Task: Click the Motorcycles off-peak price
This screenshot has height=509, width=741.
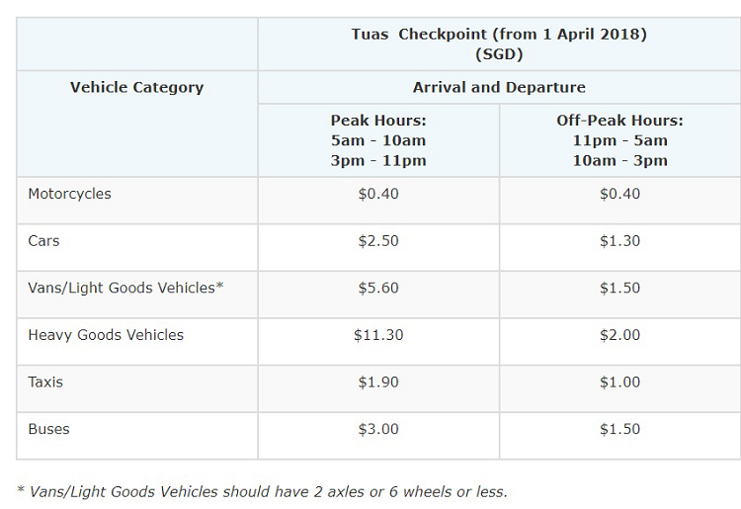Action: [619, 194]
